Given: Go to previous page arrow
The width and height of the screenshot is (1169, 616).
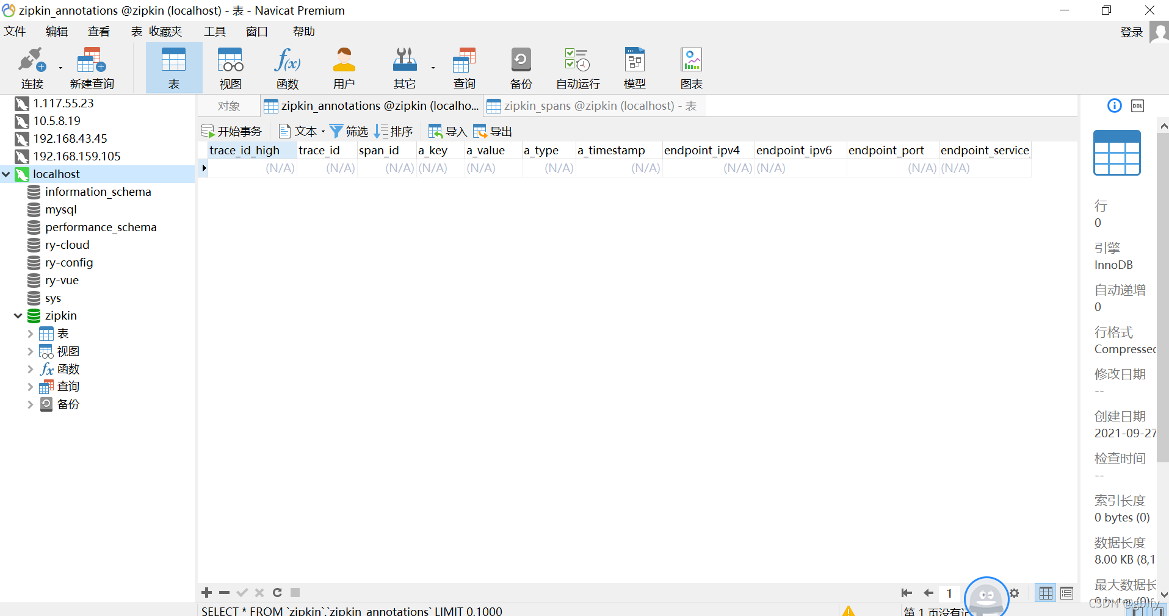Looking at the screenshot, I should coord(928,593).
